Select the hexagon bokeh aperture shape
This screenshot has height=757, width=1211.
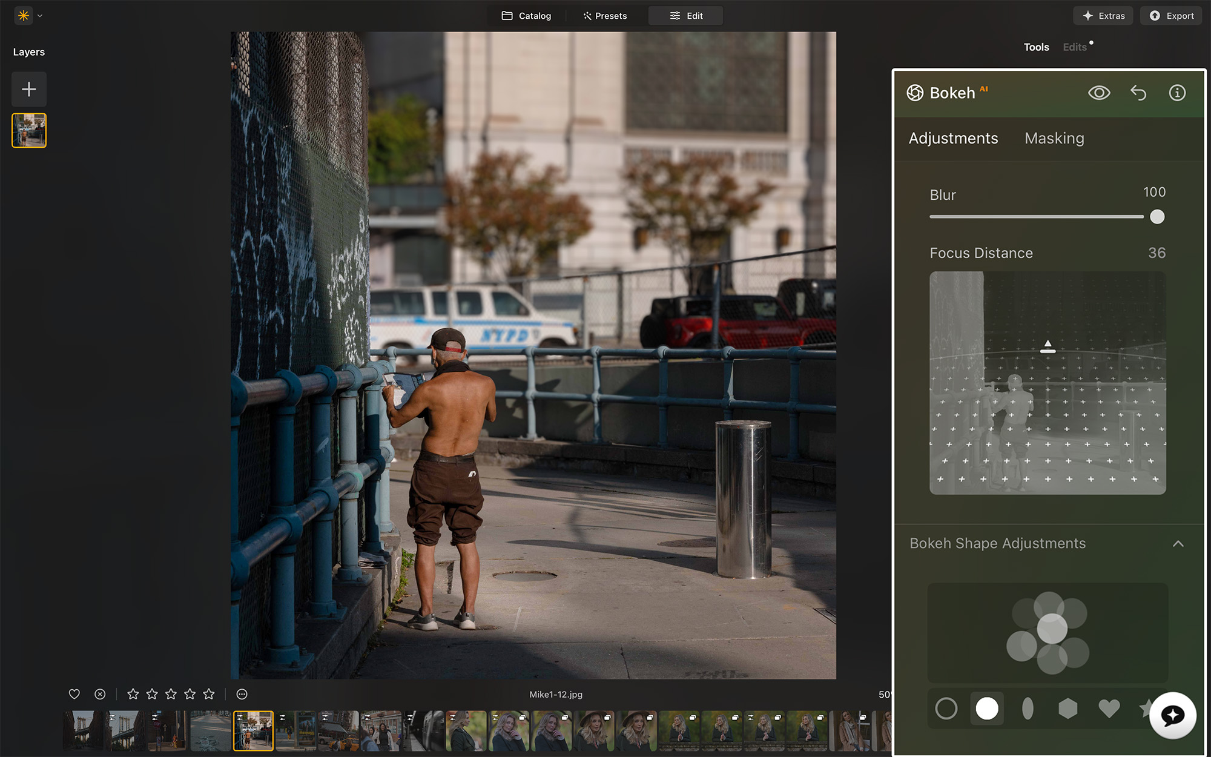click(x=1068, y=707)
